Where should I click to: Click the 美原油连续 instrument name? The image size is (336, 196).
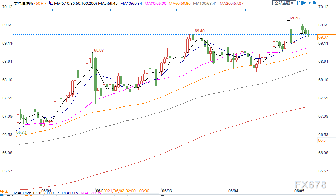coord(23,4)
